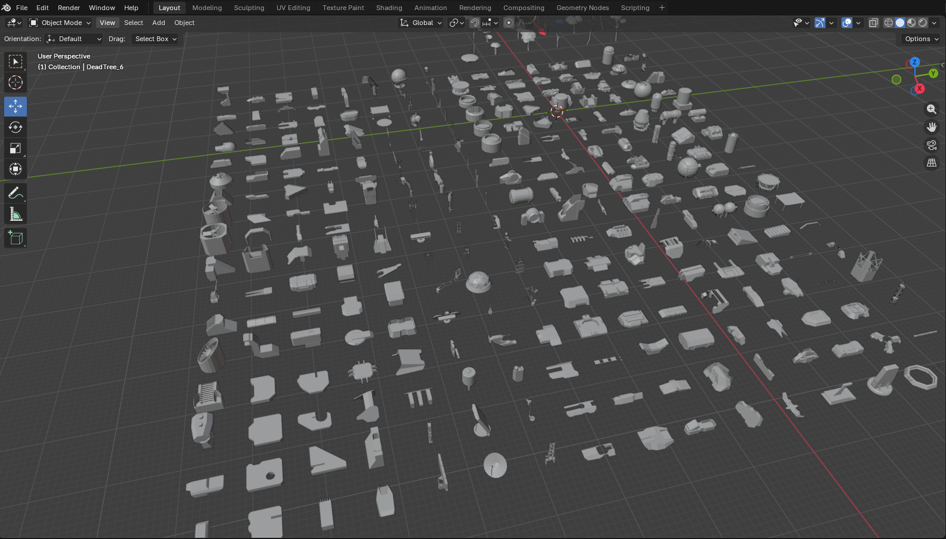The image size is (946, 539).
Task: Click the green Y axis gizmo
Action: (933, 73)
